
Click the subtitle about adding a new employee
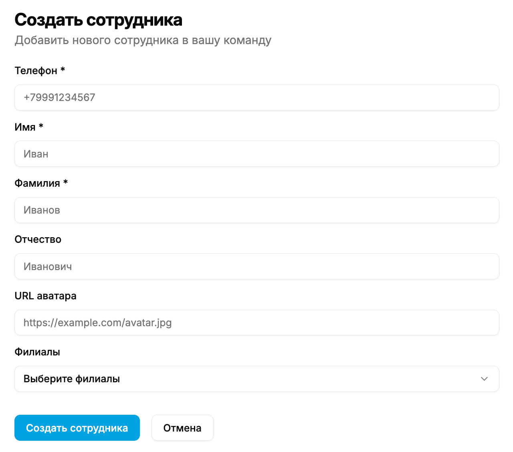[x=143, y=40]
